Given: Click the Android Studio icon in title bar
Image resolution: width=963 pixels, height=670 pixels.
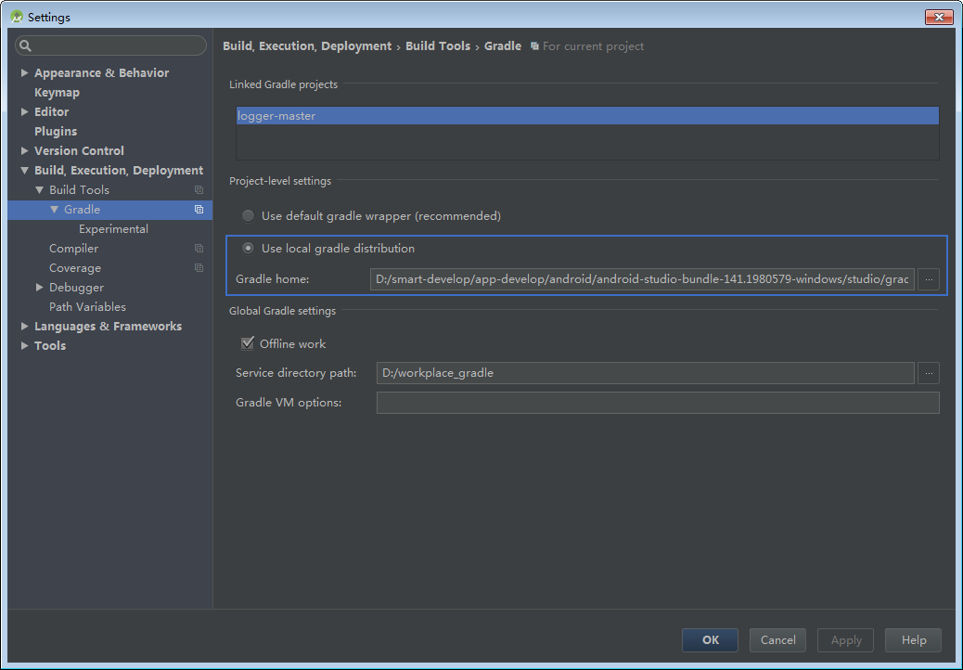Looking at the screenshot, I should tap(16, 17).
